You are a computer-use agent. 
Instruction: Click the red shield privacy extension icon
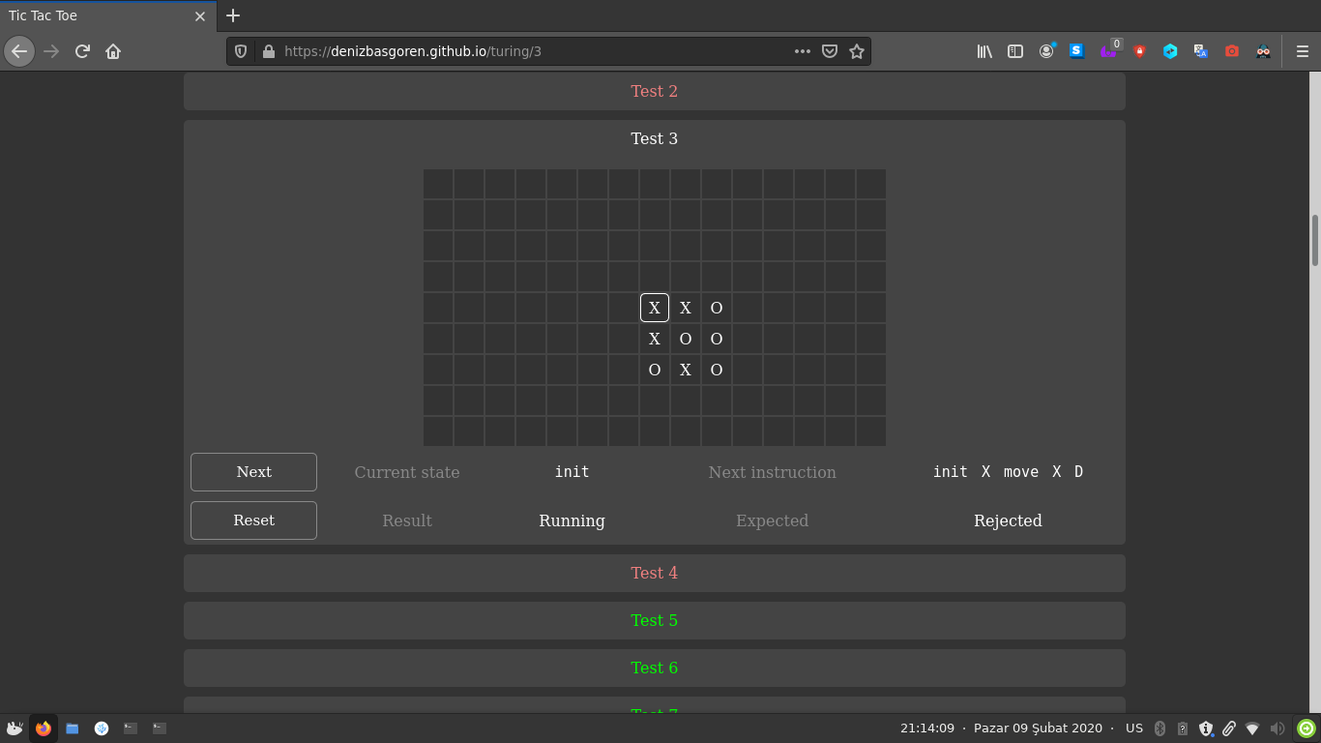coord(1139,51)
